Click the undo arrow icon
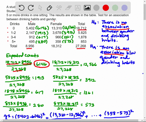 point(22,8)
